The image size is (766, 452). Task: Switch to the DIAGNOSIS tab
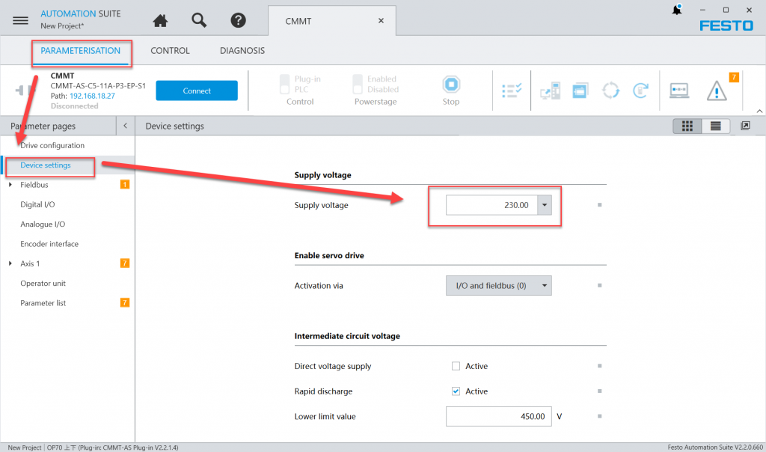pyautogui.click(x=242, y=51)
